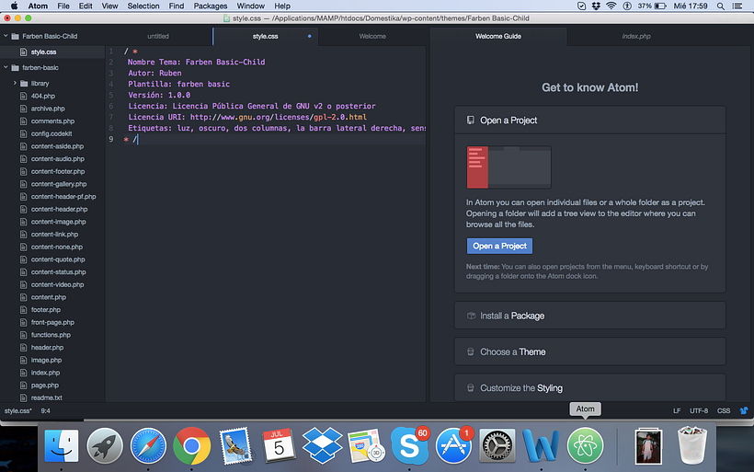Open Spotlight search magnifier

720,6
